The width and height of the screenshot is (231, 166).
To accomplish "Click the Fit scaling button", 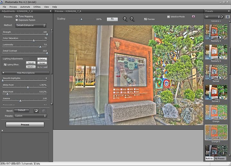I will pos(112,19).
